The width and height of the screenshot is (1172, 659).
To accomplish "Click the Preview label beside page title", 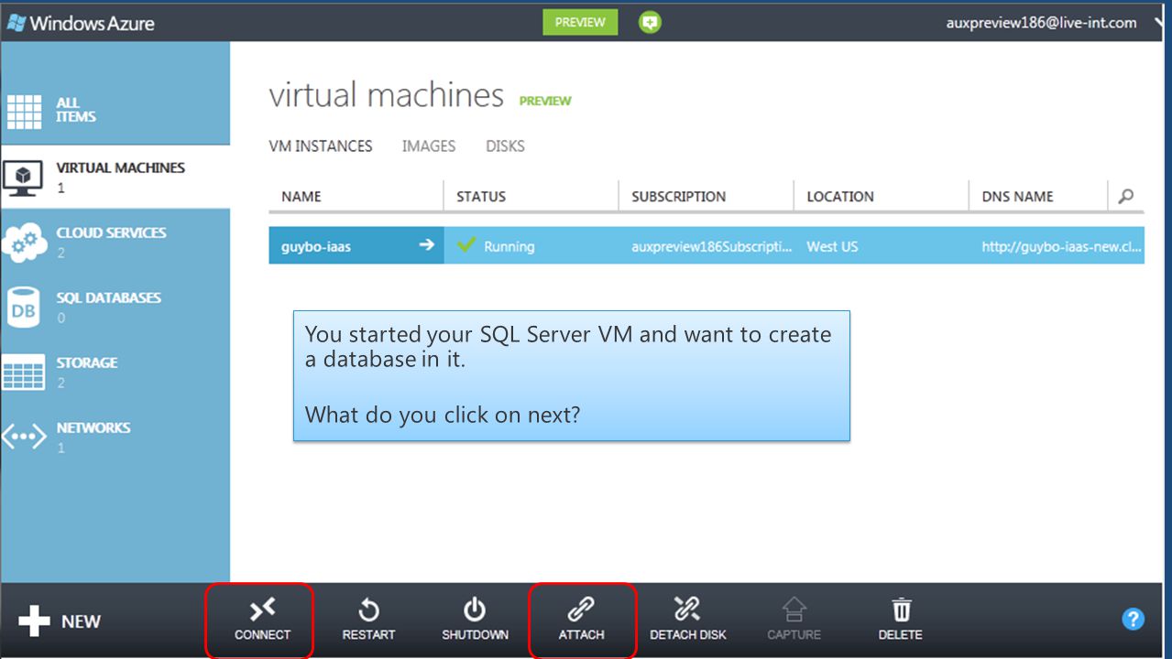I will [x=545, y=101].
